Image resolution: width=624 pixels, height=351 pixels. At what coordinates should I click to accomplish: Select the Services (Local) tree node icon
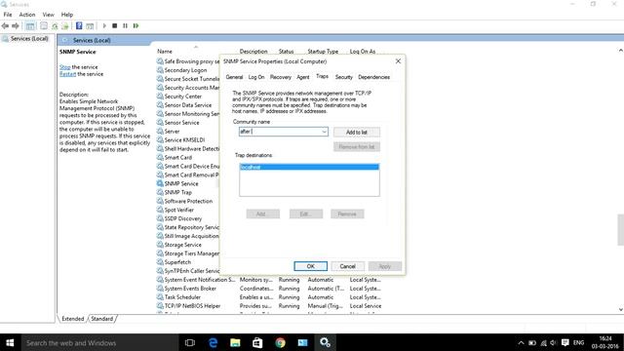click(x=5, y=39)
